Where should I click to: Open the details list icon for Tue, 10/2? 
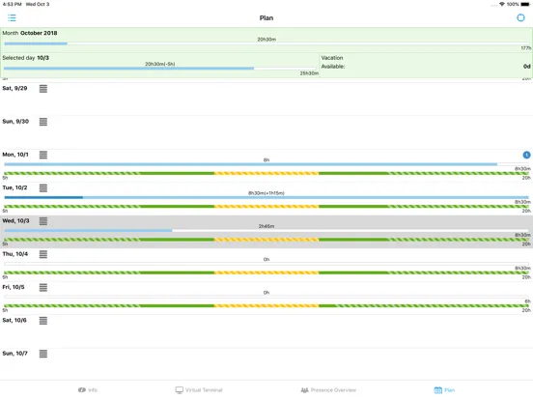point(43,188)
